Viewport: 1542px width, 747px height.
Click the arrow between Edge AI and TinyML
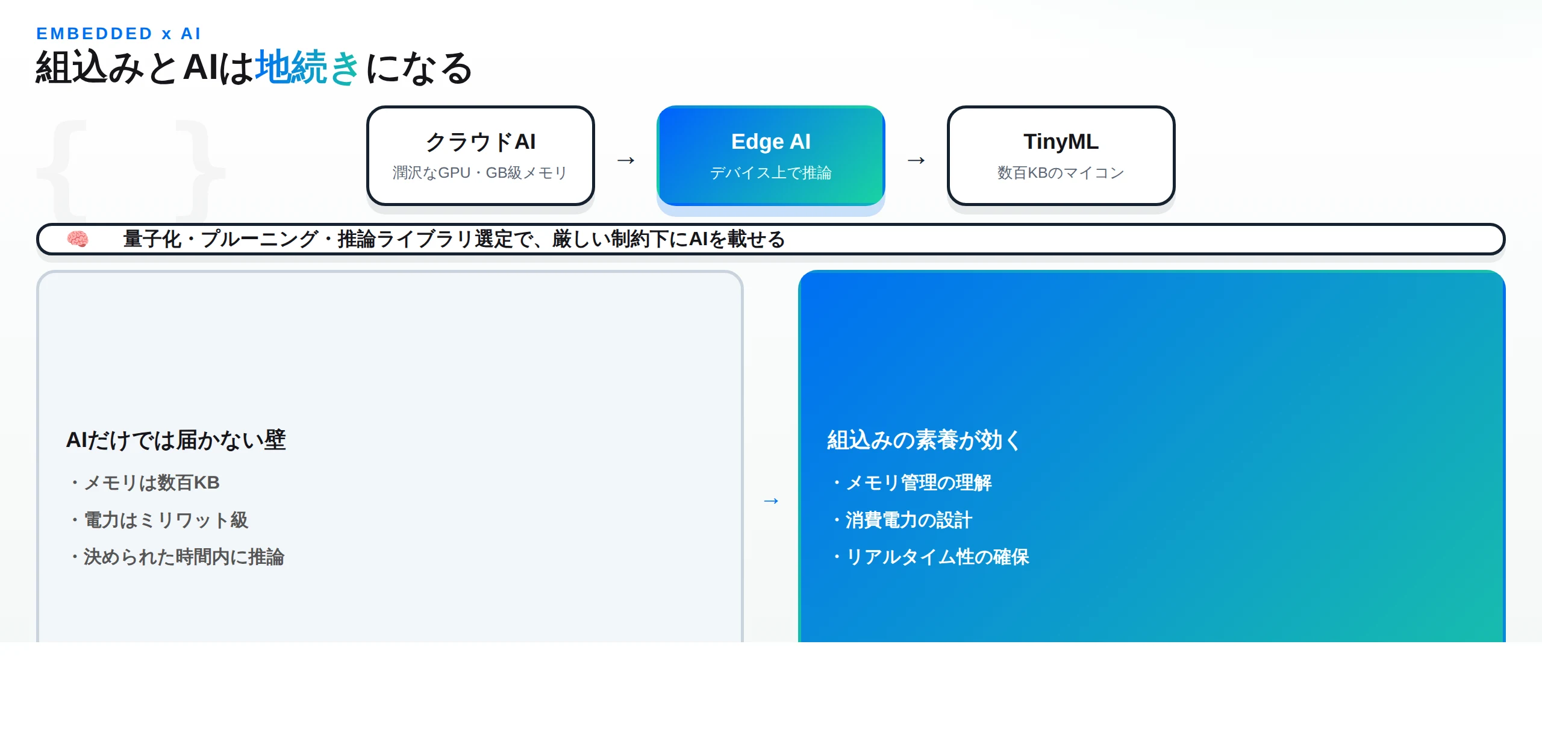[x=916, y=160]
